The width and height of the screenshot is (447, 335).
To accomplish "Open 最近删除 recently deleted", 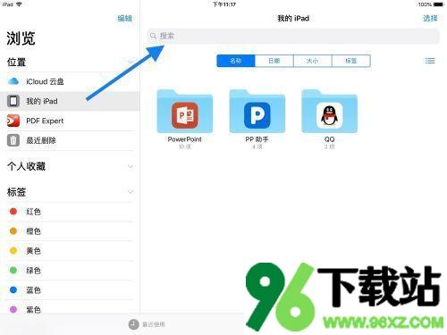I will pyautogui.click(x=70, y=140).
